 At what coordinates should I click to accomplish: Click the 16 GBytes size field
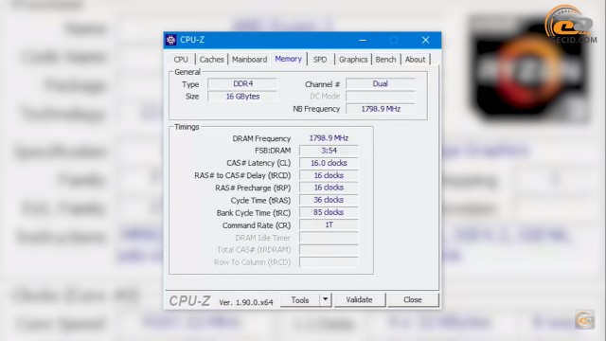[242, 97]
